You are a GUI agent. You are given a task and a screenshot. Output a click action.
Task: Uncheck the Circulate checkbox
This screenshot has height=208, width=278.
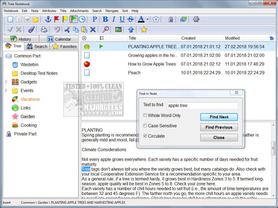click(x=145, y=136)
